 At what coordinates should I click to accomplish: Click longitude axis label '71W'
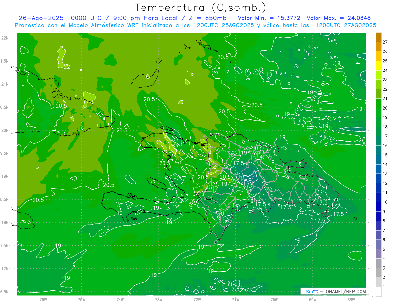235,300
